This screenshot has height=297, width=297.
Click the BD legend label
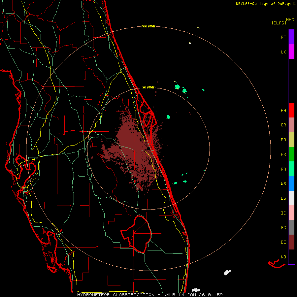[x=283, y=140]
